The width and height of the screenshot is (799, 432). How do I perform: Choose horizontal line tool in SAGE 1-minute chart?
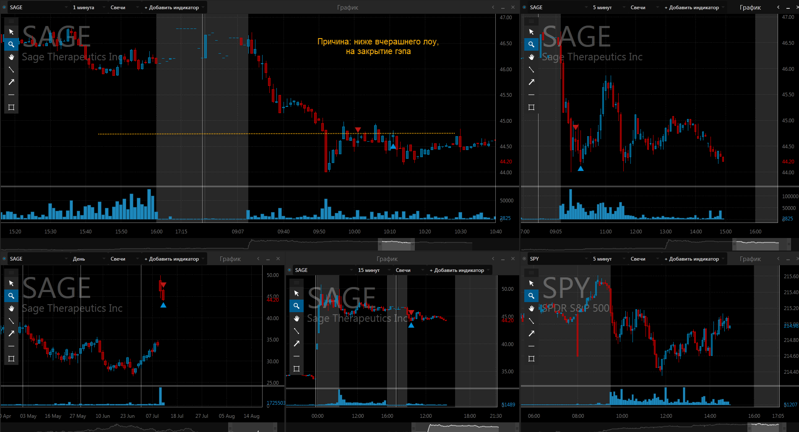point(11,95)
